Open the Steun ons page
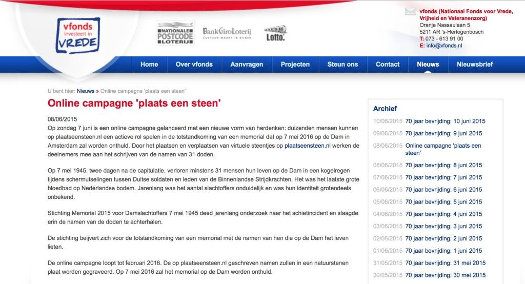This screenshot has width=525, height=284. (x=343, y=64)
